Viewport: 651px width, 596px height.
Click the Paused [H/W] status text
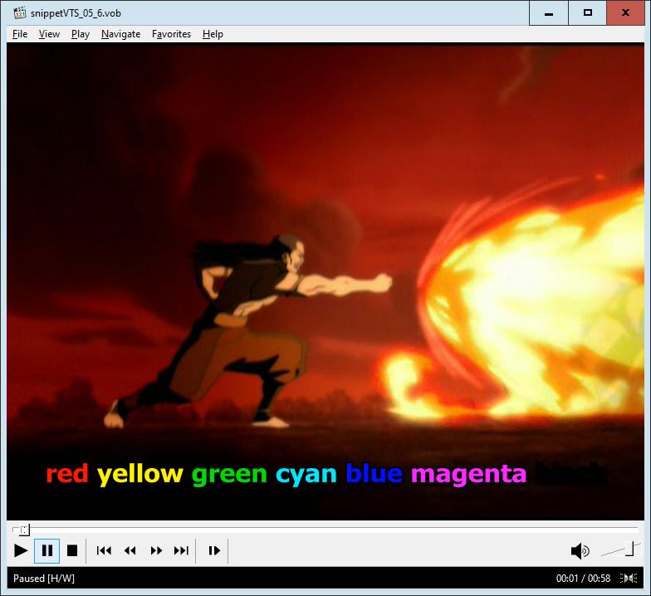44,578
